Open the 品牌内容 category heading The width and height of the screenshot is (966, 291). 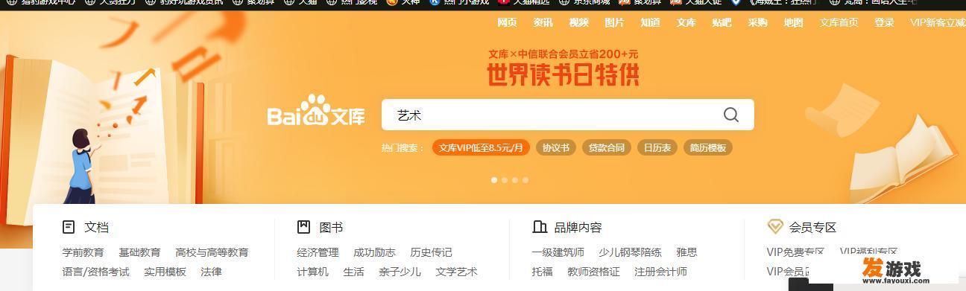pos(578,227)
